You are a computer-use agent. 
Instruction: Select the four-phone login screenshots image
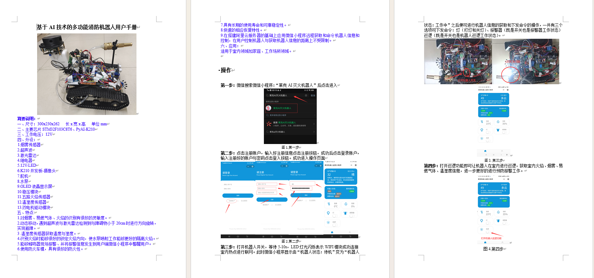click(x=289, y=199)
